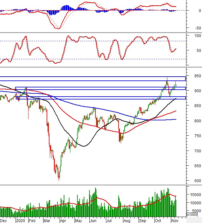Click the Dec label on the time axis
This screenshot has width=202, height=223.
(x=4, y=220)
